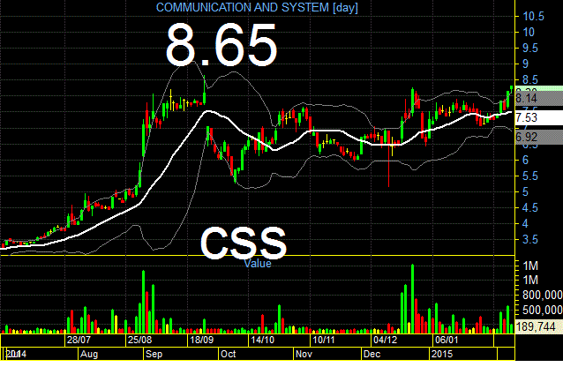Screen dimensions: 563x382
Task: Click the 2015 year label
Action: click(x=442, y=354)
